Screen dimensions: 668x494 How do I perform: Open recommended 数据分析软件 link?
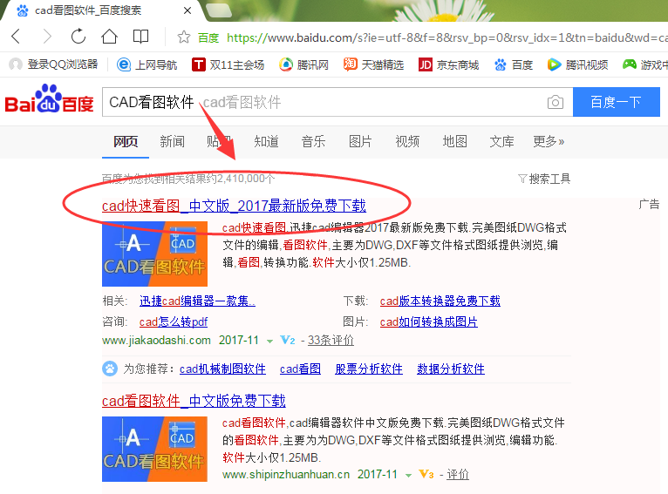click(451, 369)
